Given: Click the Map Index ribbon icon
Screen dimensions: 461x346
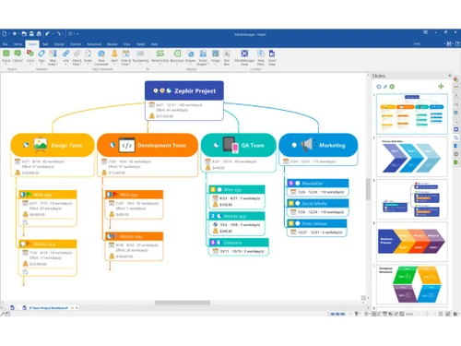Looking at the screenshot, I should pyautogui.click(x=53, y=54).
